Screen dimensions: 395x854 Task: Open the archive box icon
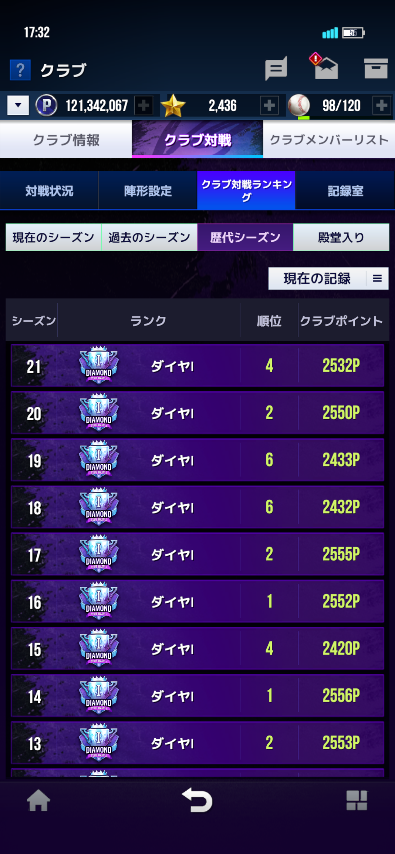[x=376, y=68]
